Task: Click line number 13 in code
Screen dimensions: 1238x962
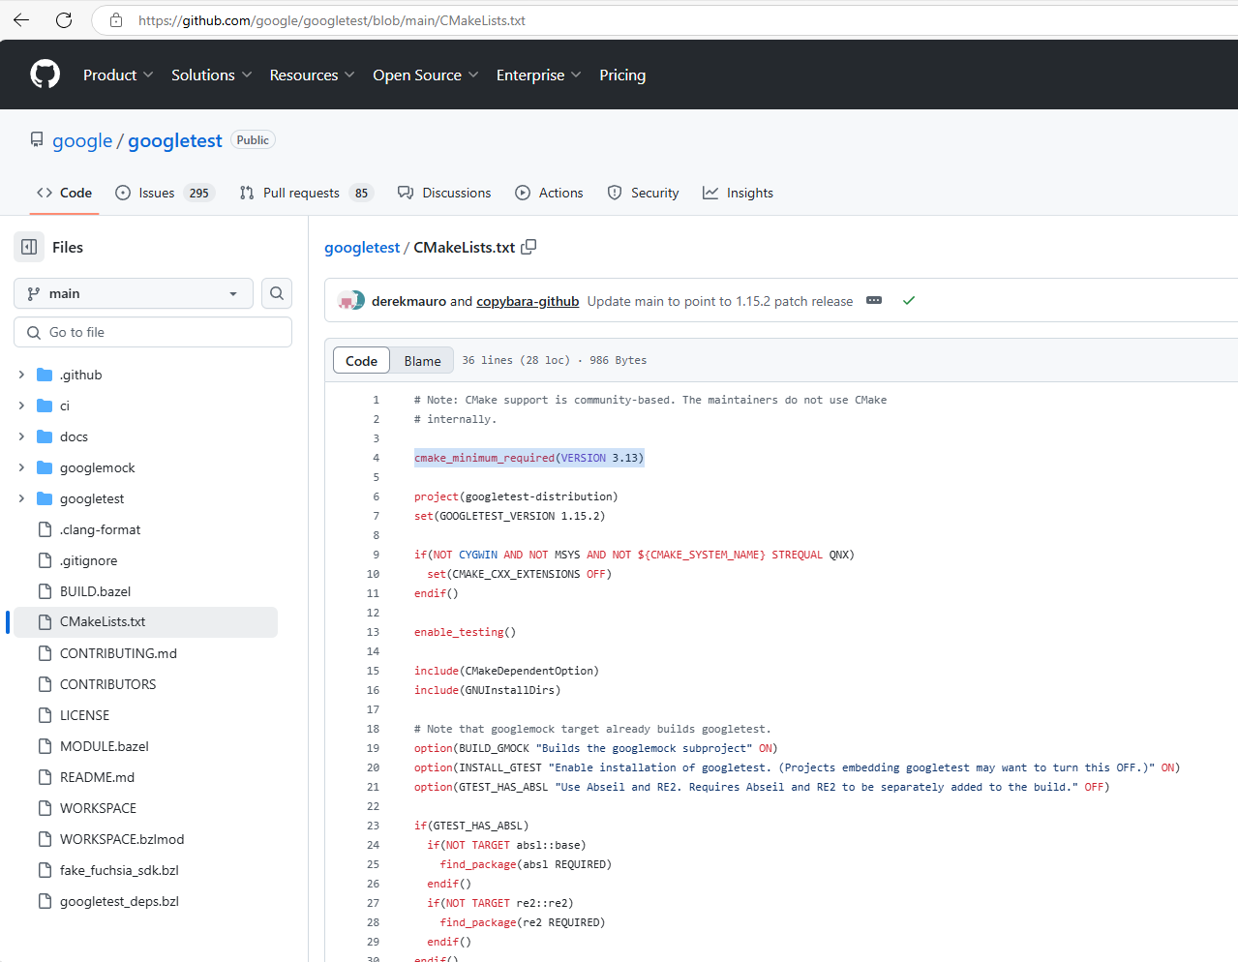Action: pyautogui.click(x=373, y=632)
